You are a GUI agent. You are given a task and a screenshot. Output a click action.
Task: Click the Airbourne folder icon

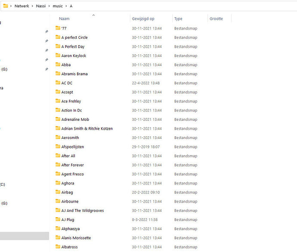click(58, 201)
